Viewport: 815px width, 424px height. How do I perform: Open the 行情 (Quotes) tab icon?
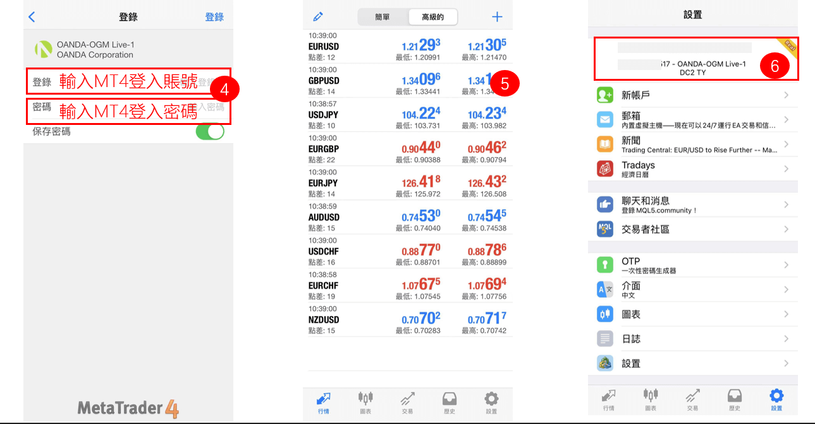[323, 403]
